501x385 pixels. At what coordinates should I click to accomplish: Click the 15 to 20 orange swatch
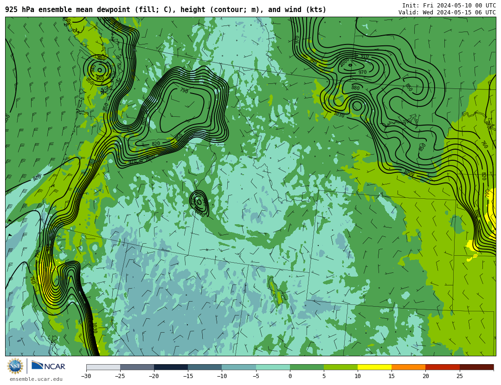click(409, 367)
